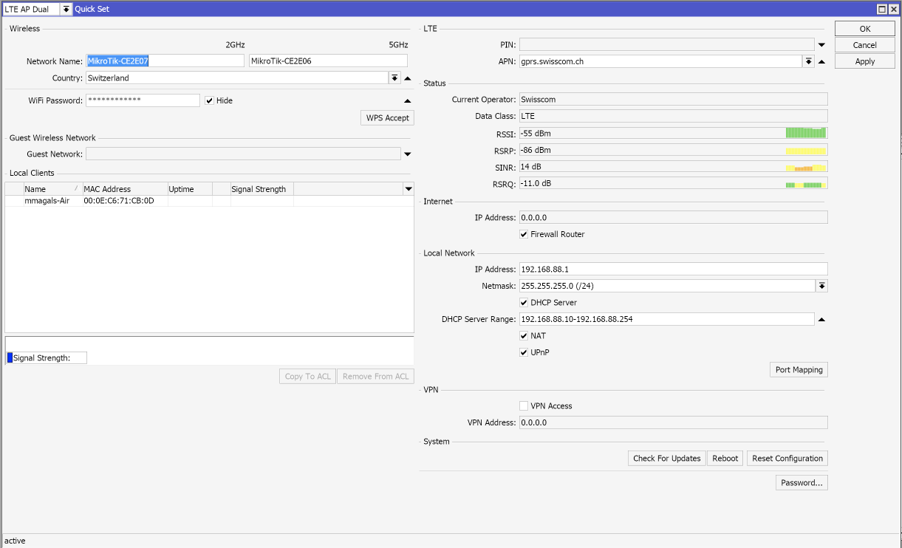Open the Netmask dropdown
902x548 pixels.
coord(821,286)
